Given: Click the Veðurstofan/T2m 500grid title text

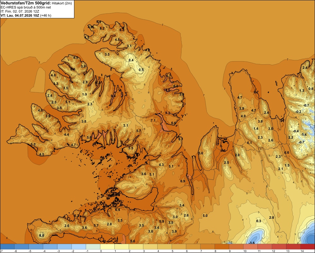Looking at the screenshot, I should click(x=26, y=3).
